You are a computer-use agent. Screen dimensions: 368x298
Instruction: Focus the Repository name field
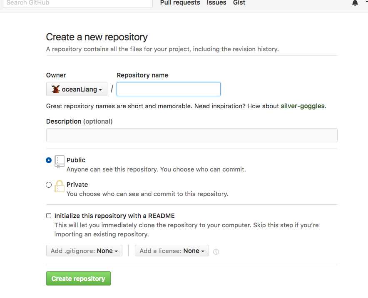click(169, 89)
